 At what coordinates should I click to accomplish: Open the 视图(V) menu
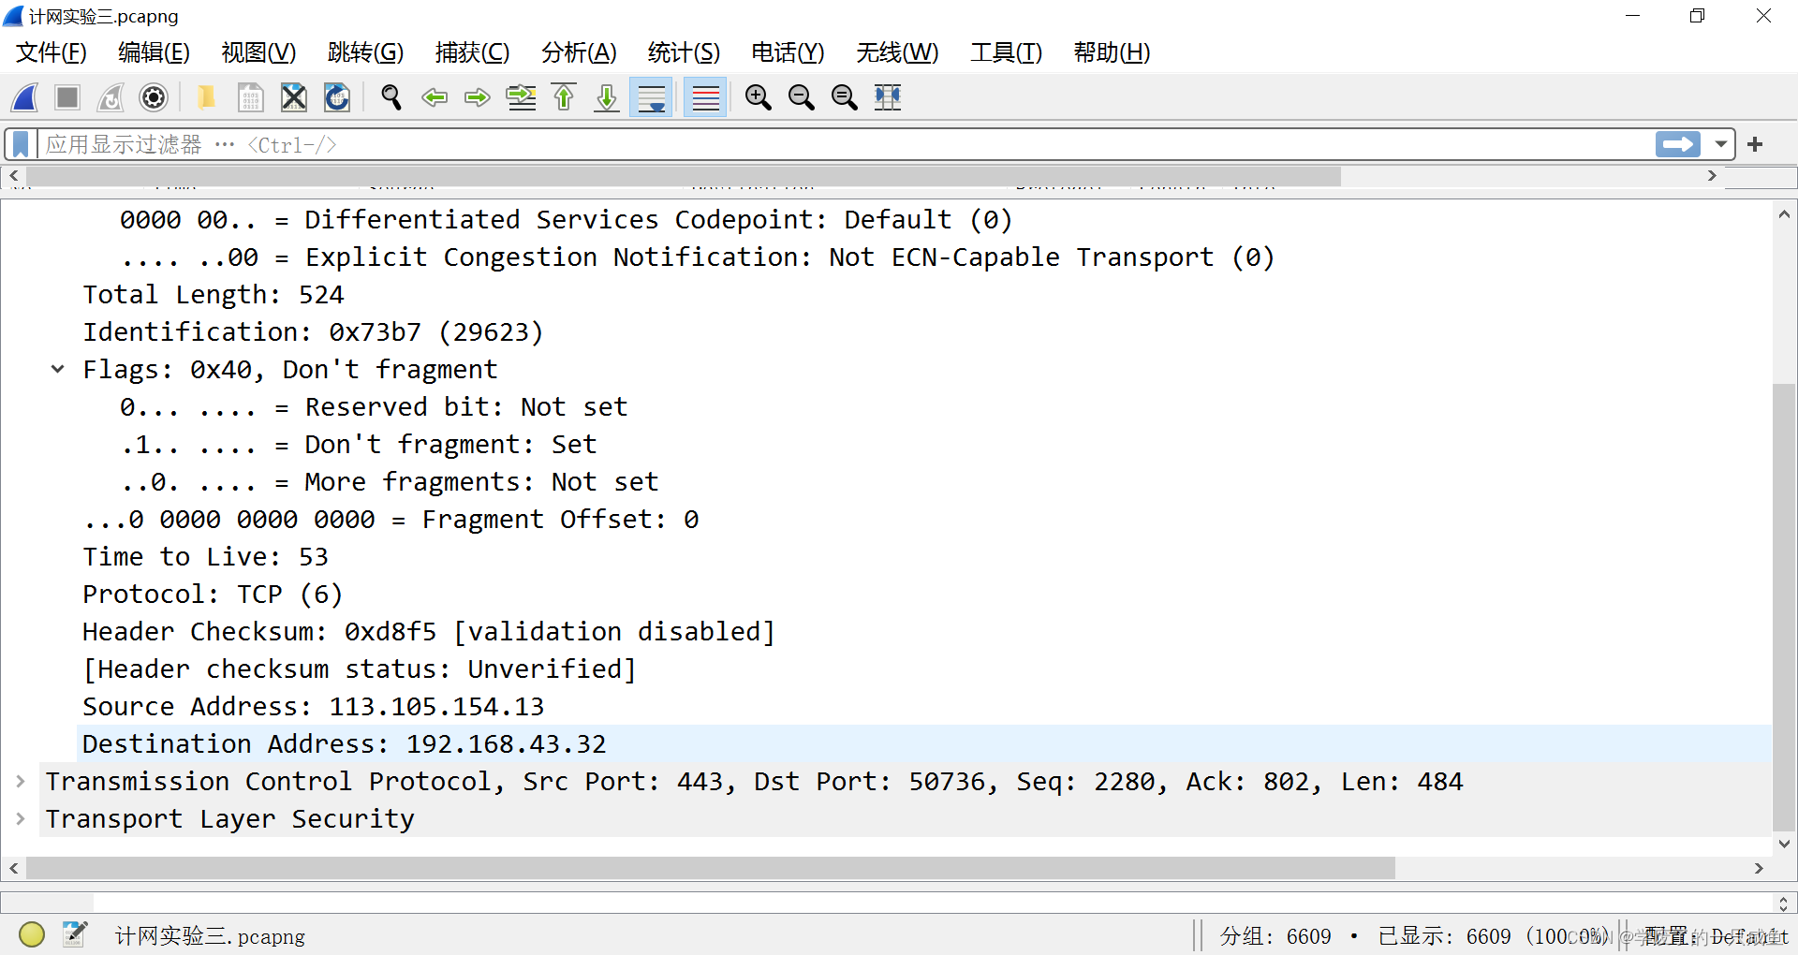(x=258, y=52)
